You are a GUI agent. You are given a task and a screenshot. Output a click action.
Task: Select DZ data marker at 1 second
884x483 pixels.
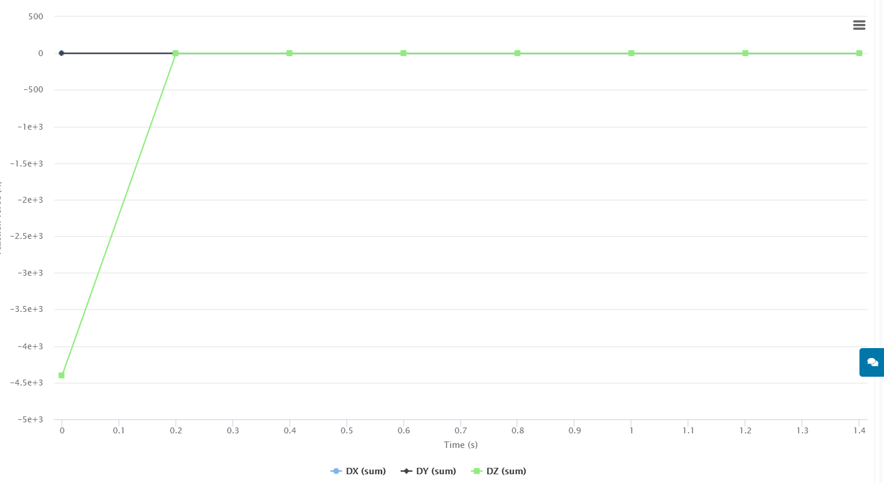(x=631, y=53)
